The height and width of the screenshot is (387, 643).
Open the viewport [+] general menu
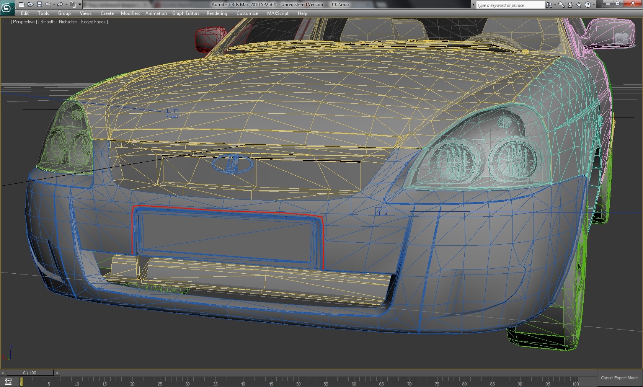[6, 22]
